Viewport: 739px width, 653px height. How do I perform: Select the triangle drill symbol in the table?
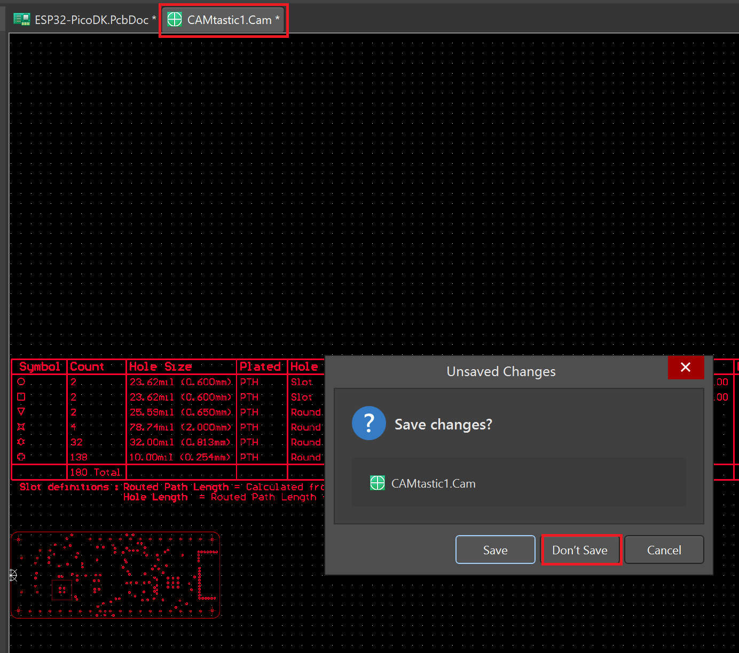21,412
